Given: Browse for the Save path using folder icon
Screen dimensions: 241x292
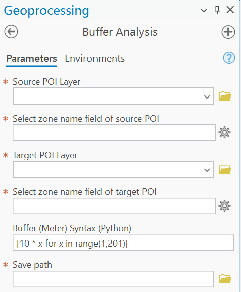Looking at the screenshot, I should coord(225,279).
